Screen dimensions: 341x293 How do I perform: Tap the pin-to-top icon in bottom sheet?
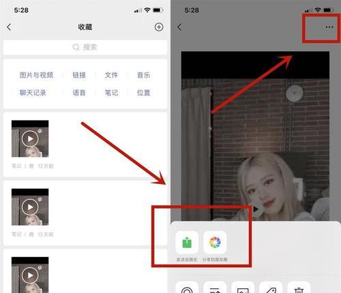pyautogui.click(x=215, y=288)
